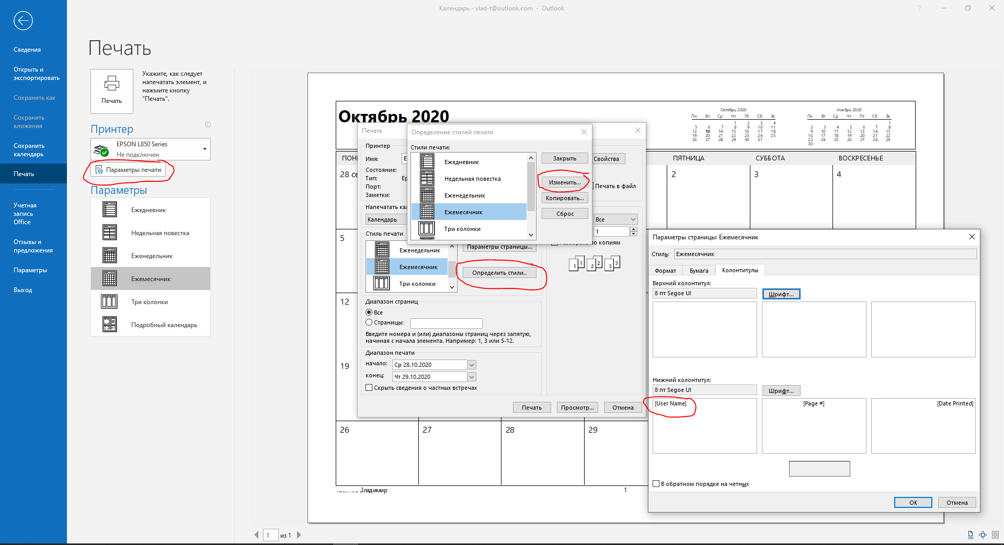Select Еженедельник icon in backstage Параметры list

pyautogui.click(x=109, y=256)
